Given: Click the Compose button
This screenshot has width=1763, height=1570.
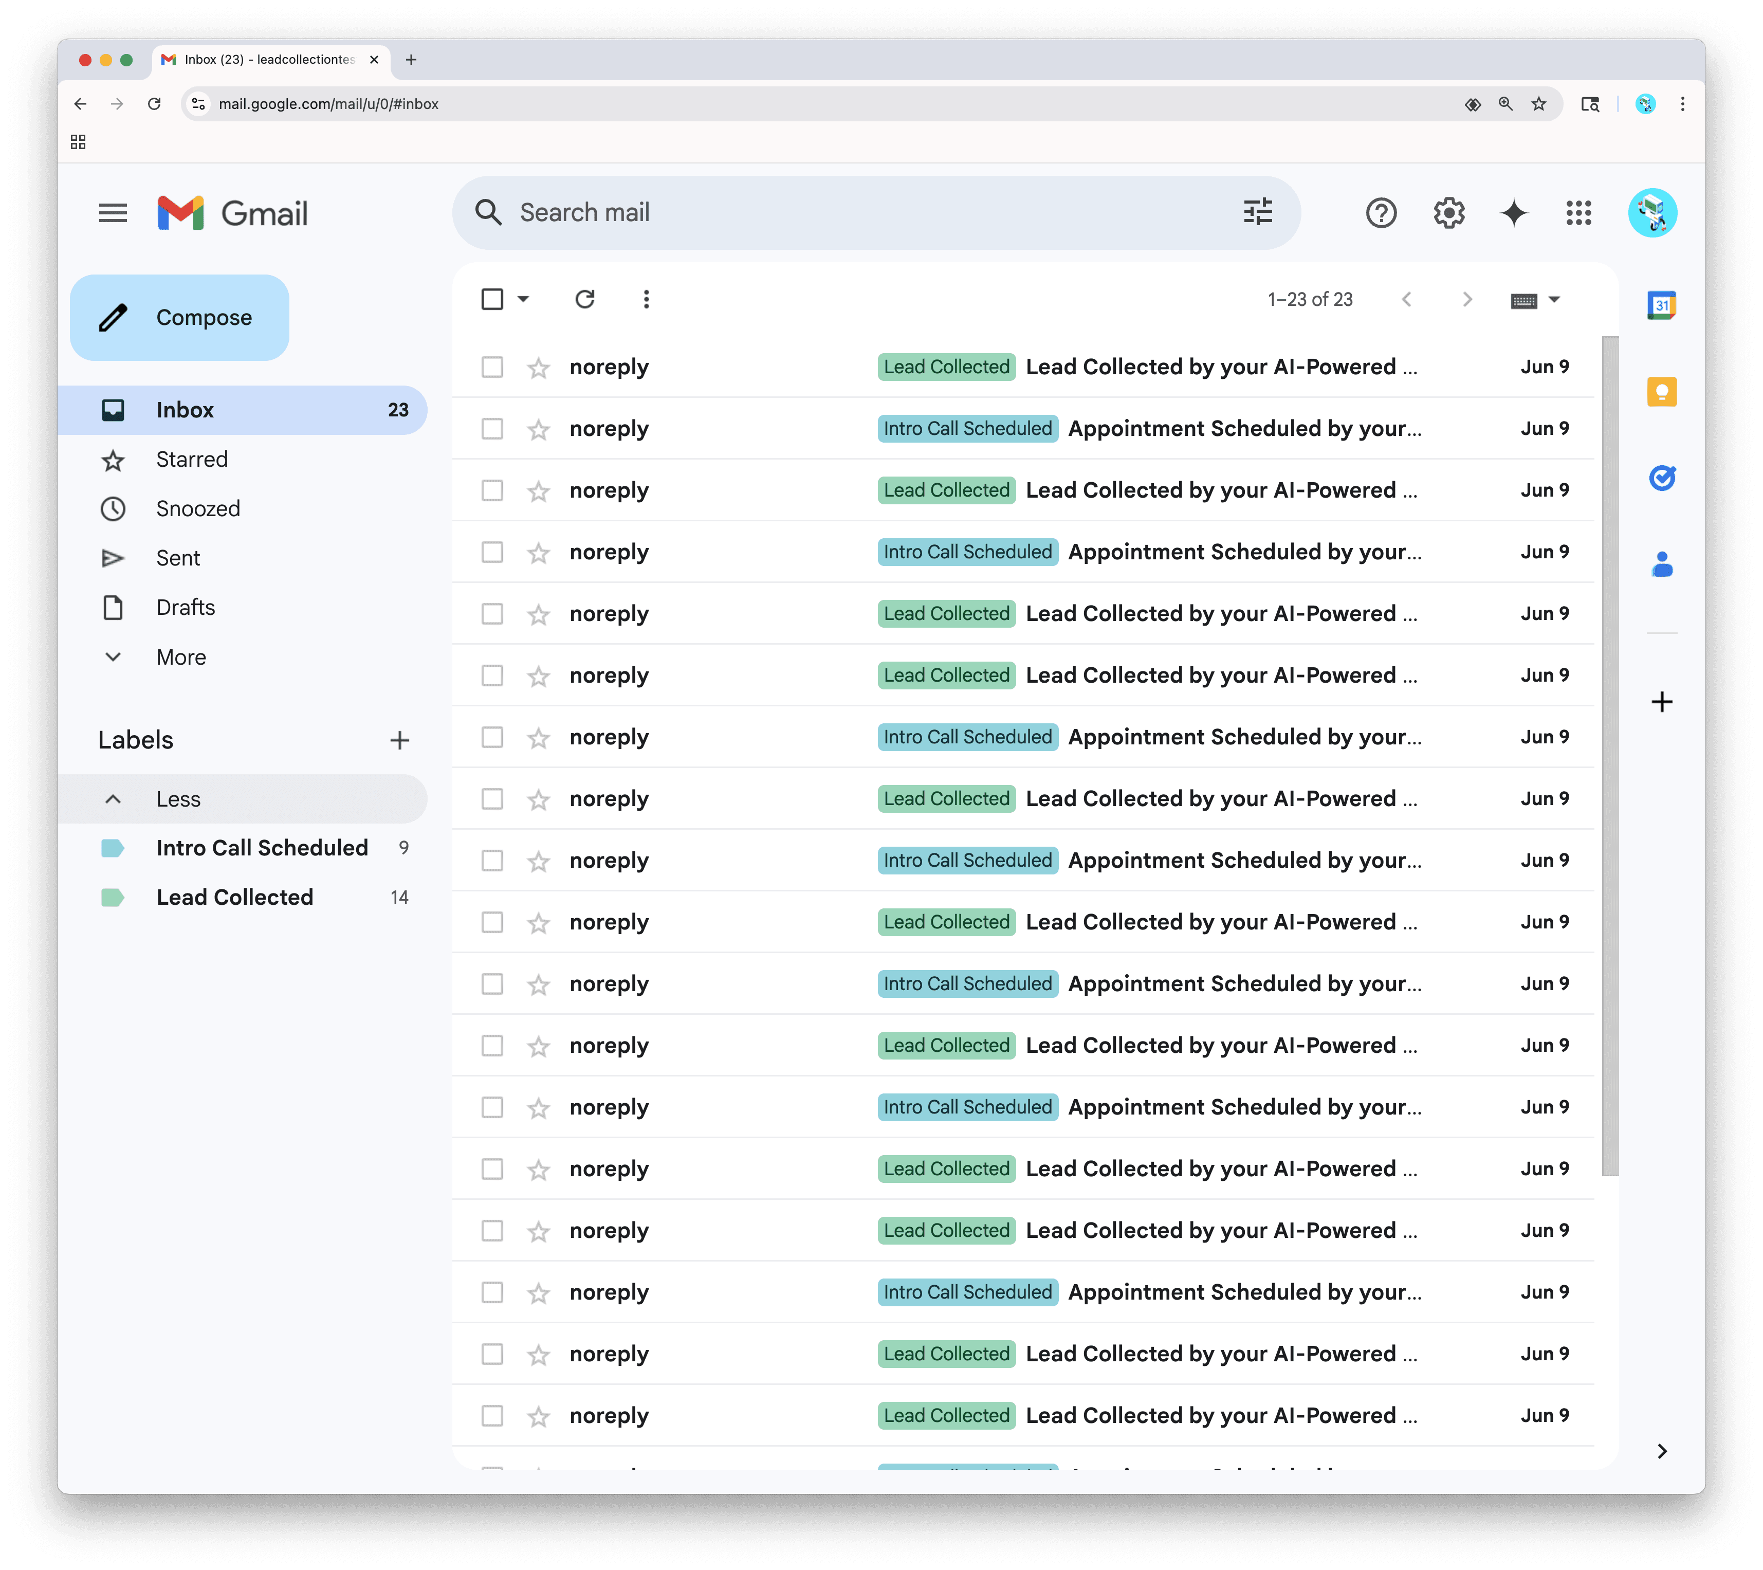Looking at the screenshot, I should pyautogui.click(x=179, y=318).
